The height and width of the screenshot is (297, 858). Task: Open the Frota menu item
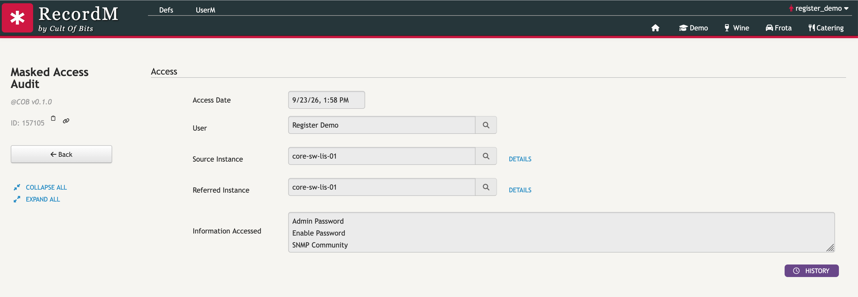click(x=778, y=28)
